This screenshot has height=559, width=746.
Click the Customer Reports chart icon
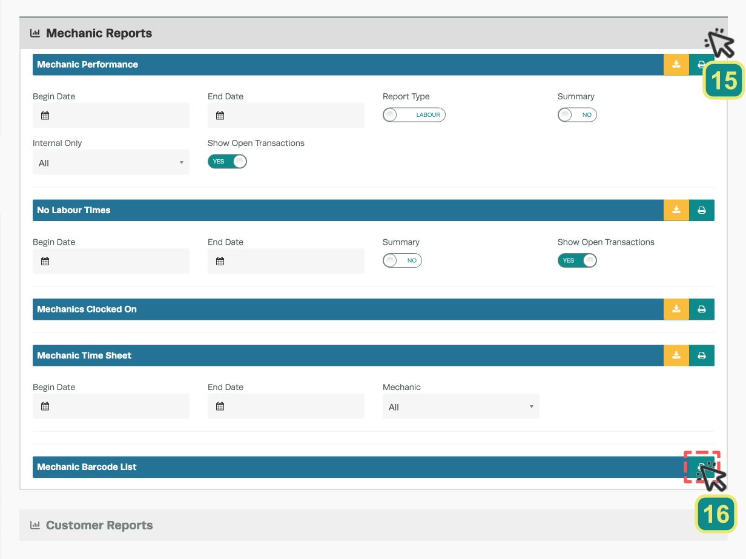35,525
